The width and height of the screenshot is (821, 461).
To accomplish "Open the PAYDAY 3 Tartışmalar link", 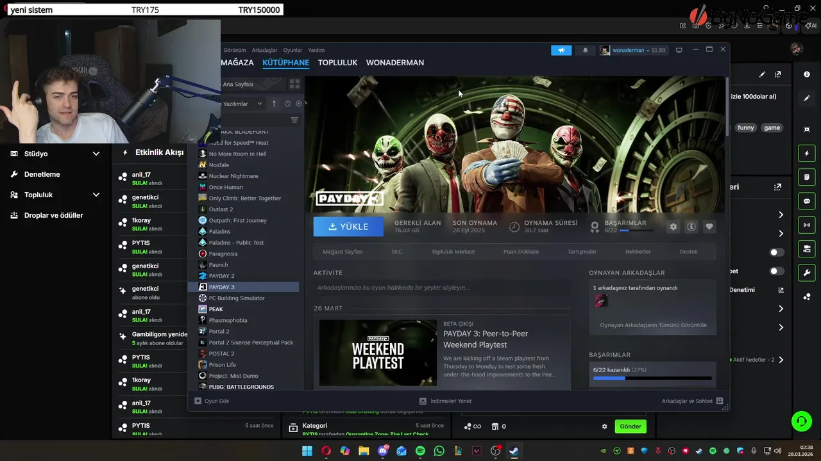I will 582,252.
